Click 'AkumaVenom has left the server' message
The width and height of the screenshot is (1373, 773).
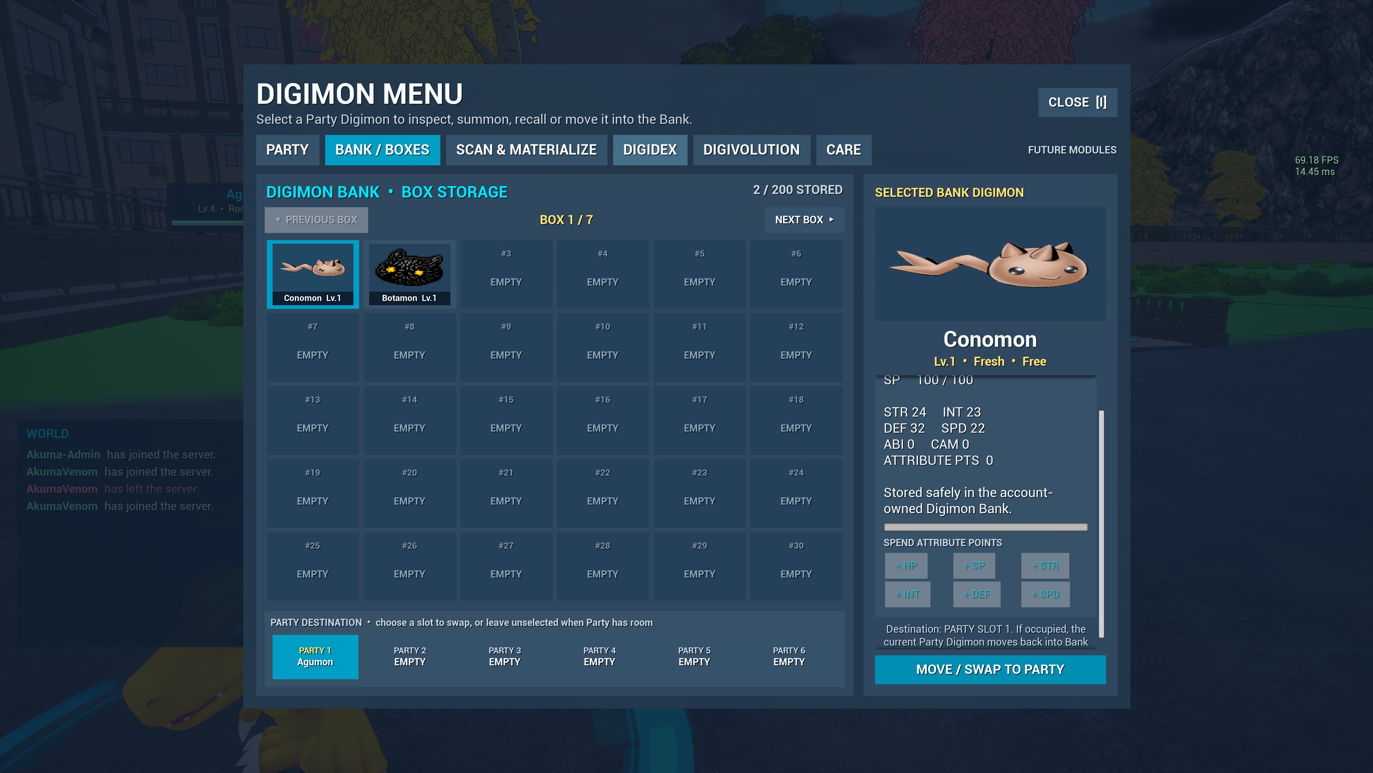(112, 489)
